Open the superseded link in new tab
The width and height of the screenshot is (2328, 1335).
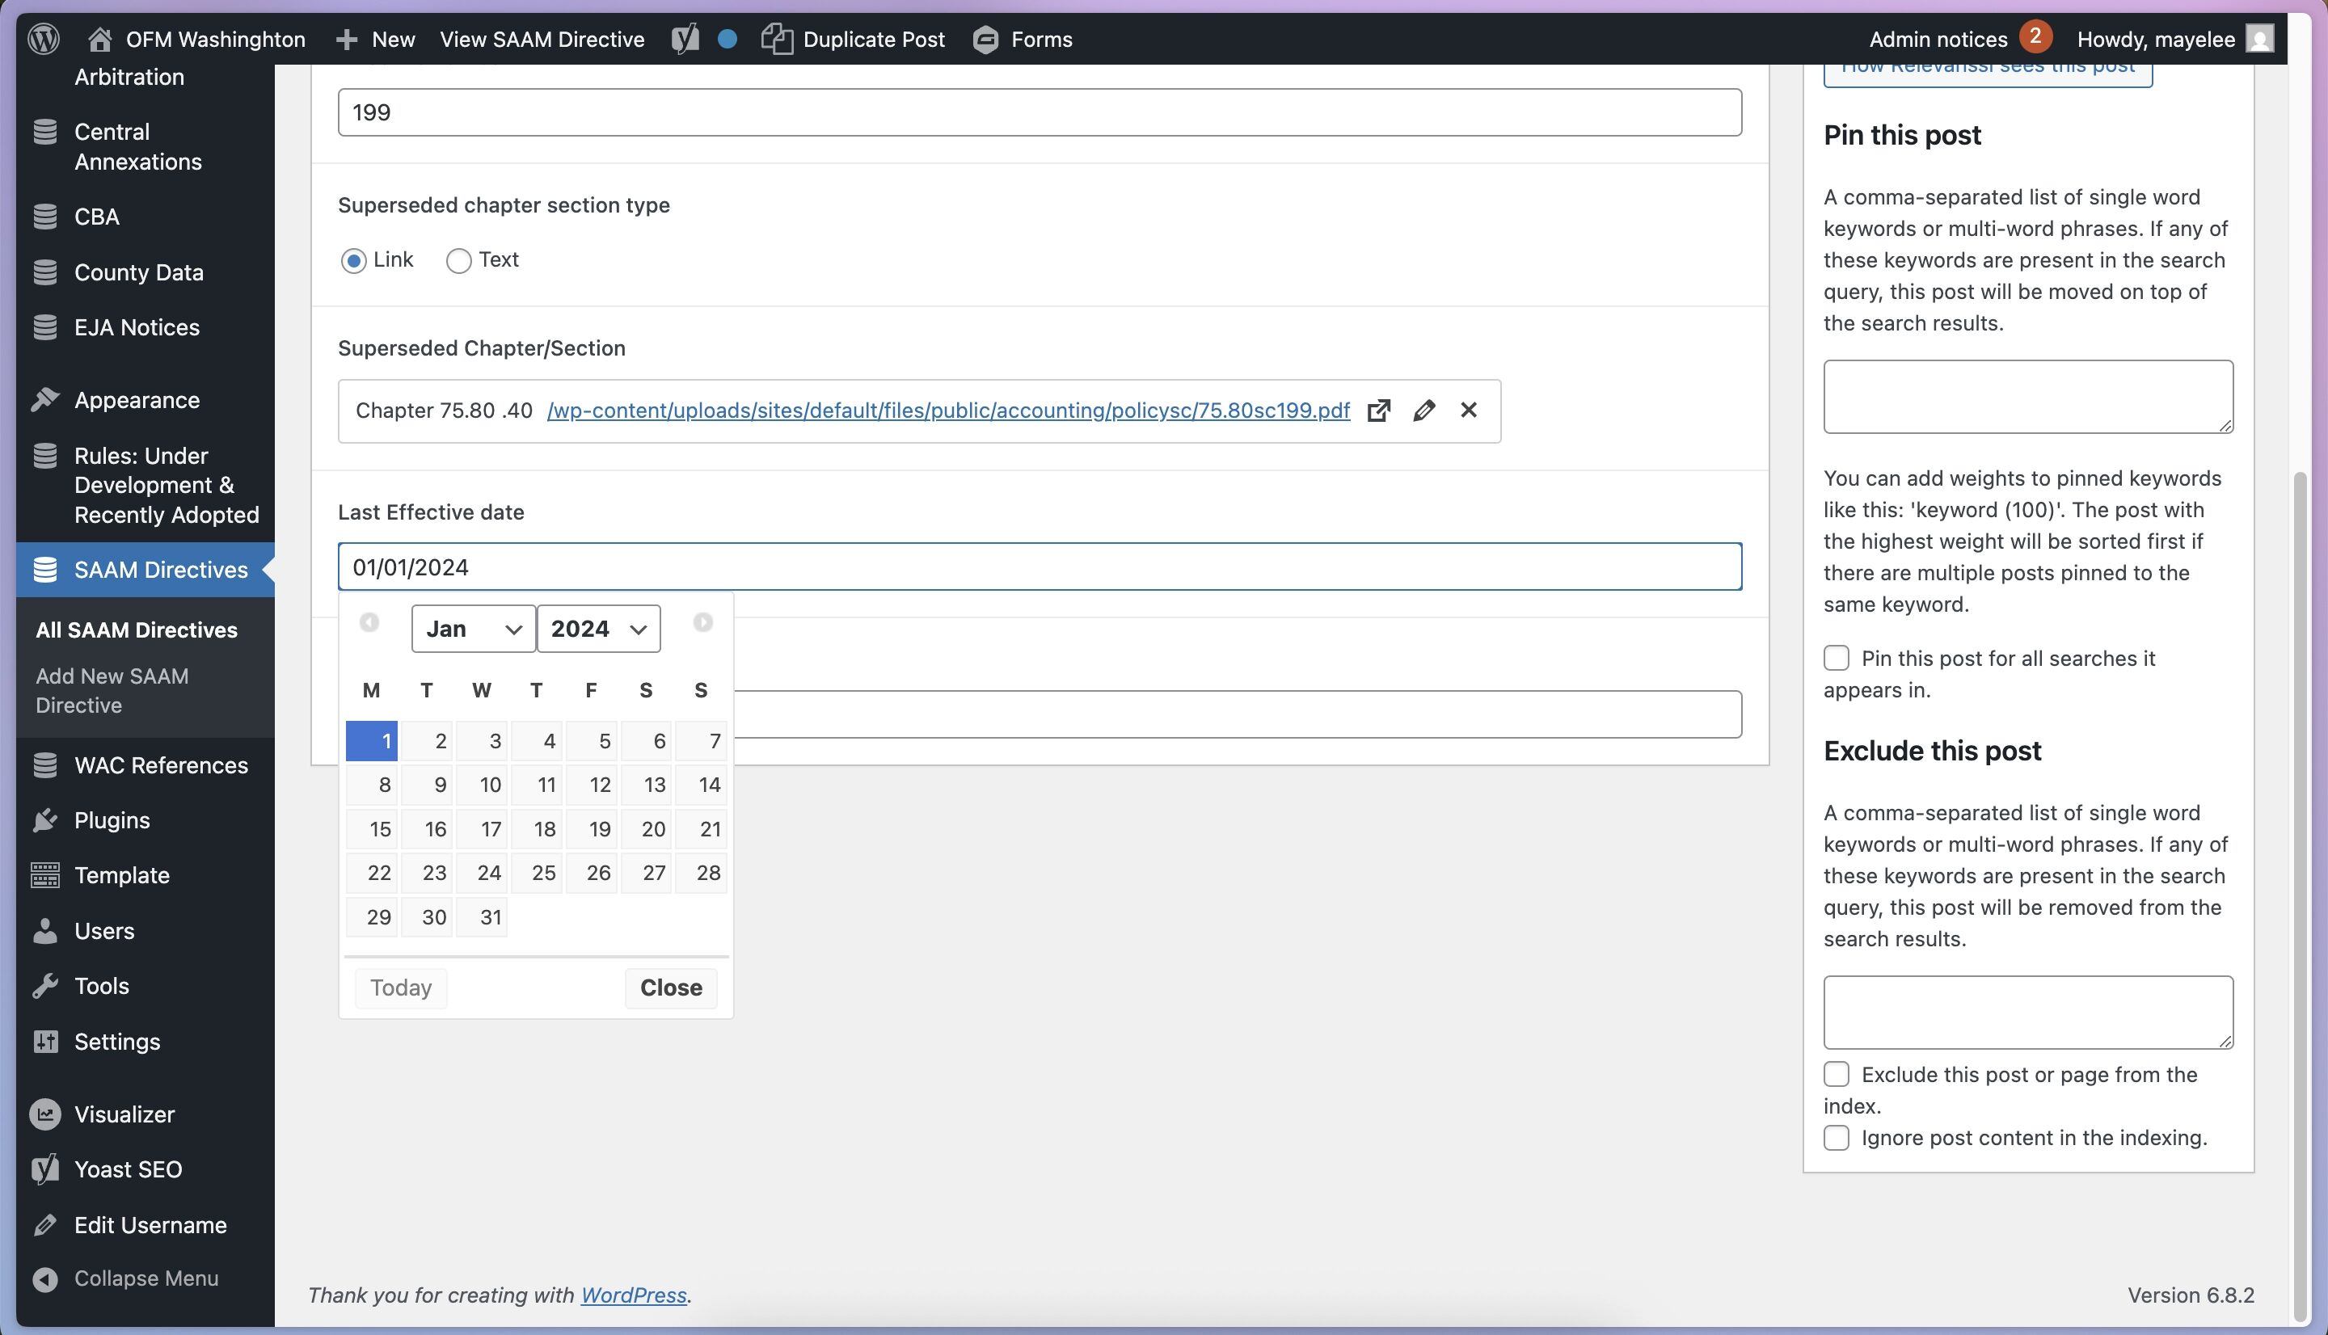[x=1378, y=410]
